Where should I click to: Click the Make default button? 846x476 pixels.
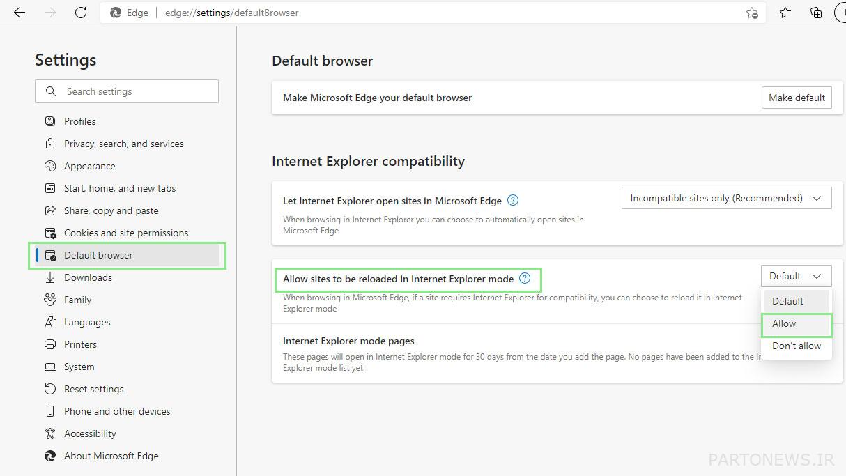(x=797, y=98)
